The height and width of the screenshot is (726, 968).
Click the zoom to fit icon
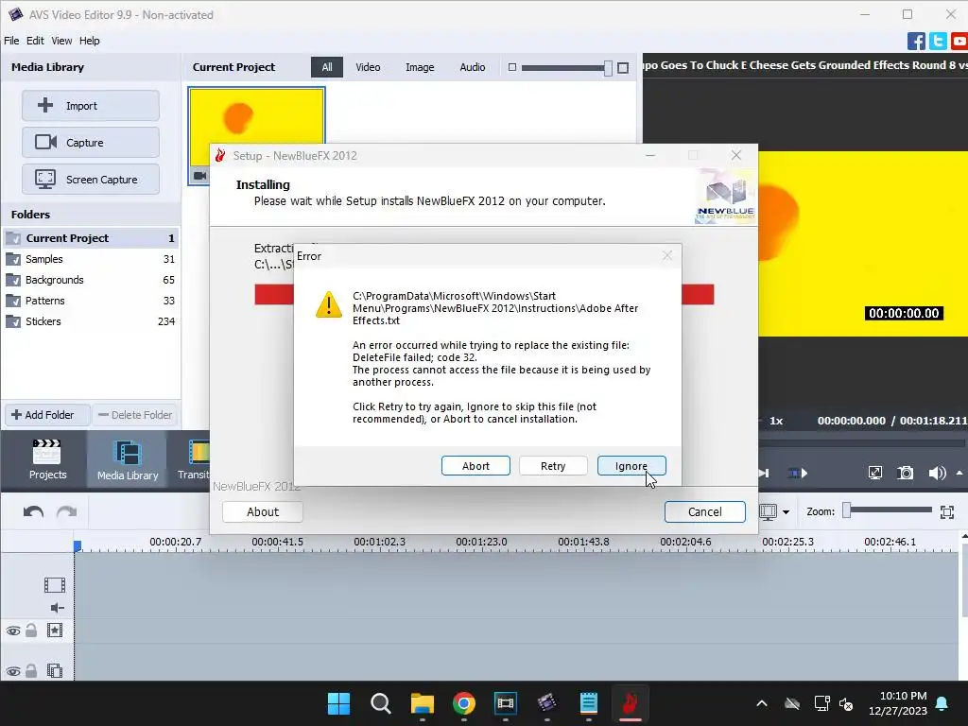coord(947,511)
